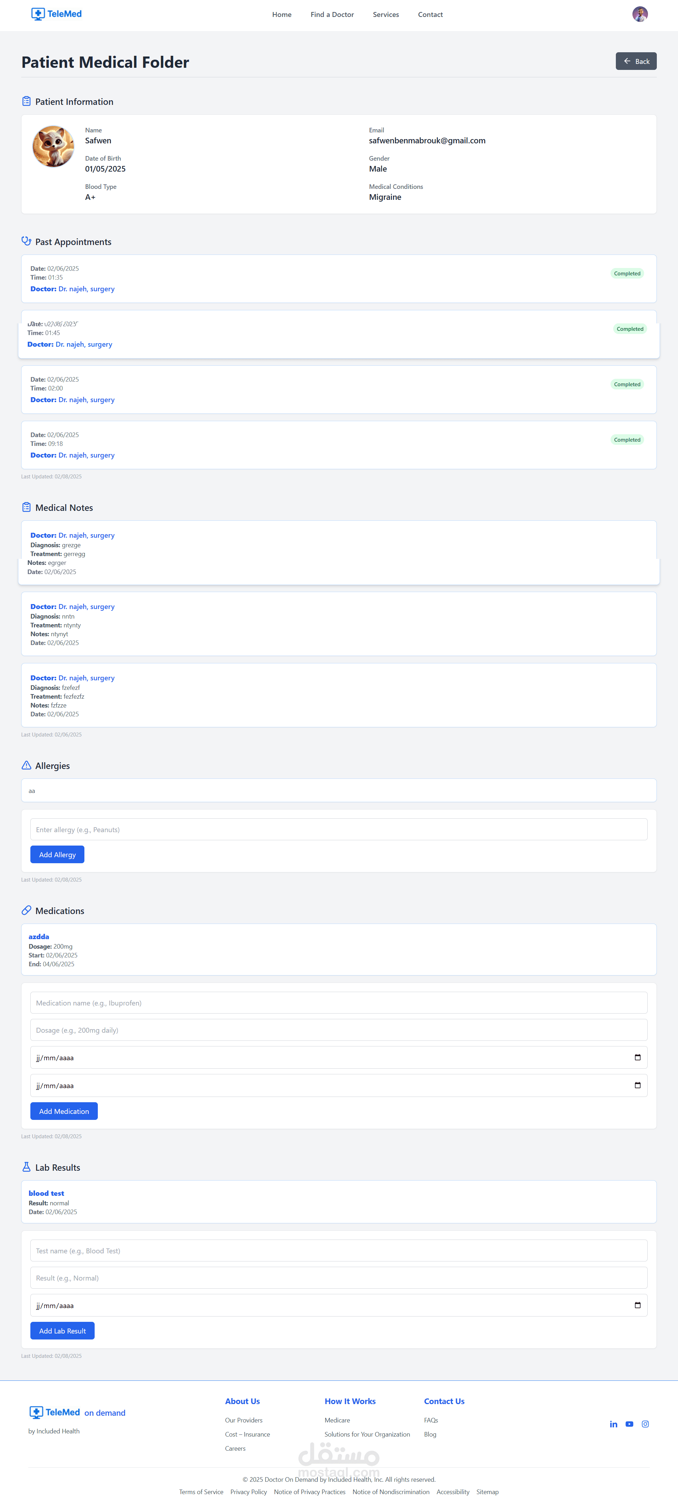Click the Lab Results flask icon
Screen dimensions: 678x1510
26,1166
